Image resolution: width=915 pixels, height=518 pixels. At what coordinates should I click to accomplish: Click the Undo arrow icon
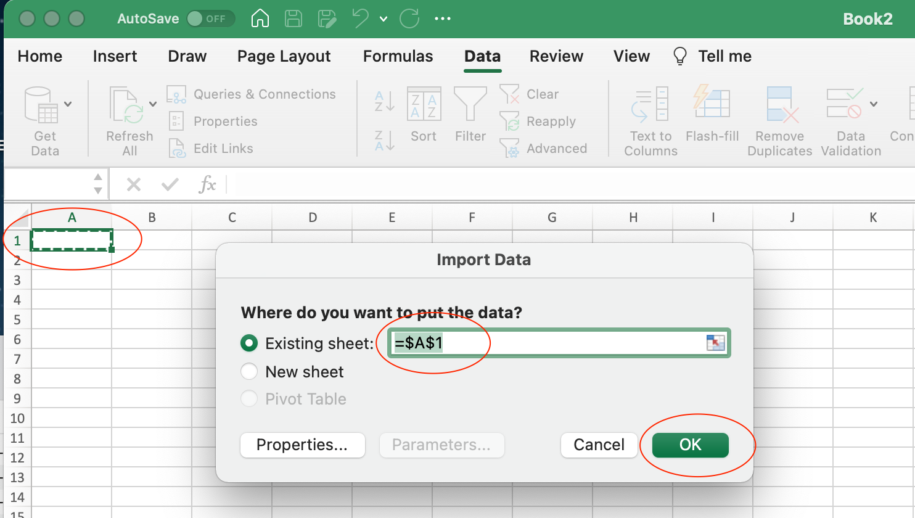[x=360, y=18]
